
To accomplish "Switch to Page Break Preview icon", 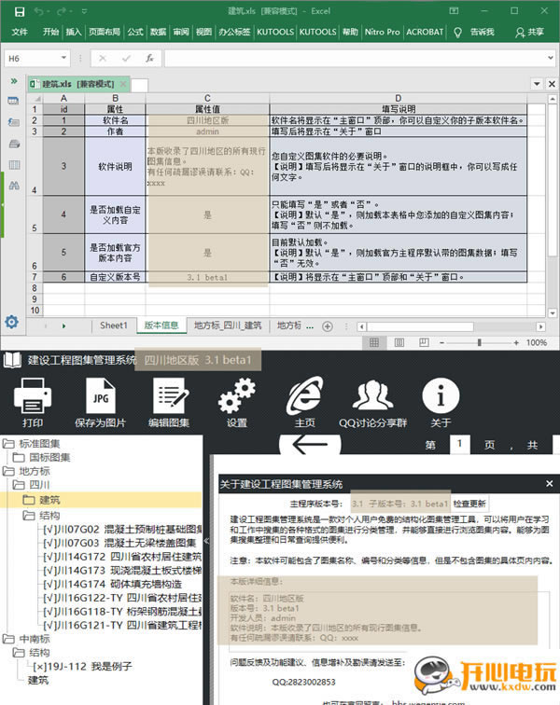I will point(424,342).
